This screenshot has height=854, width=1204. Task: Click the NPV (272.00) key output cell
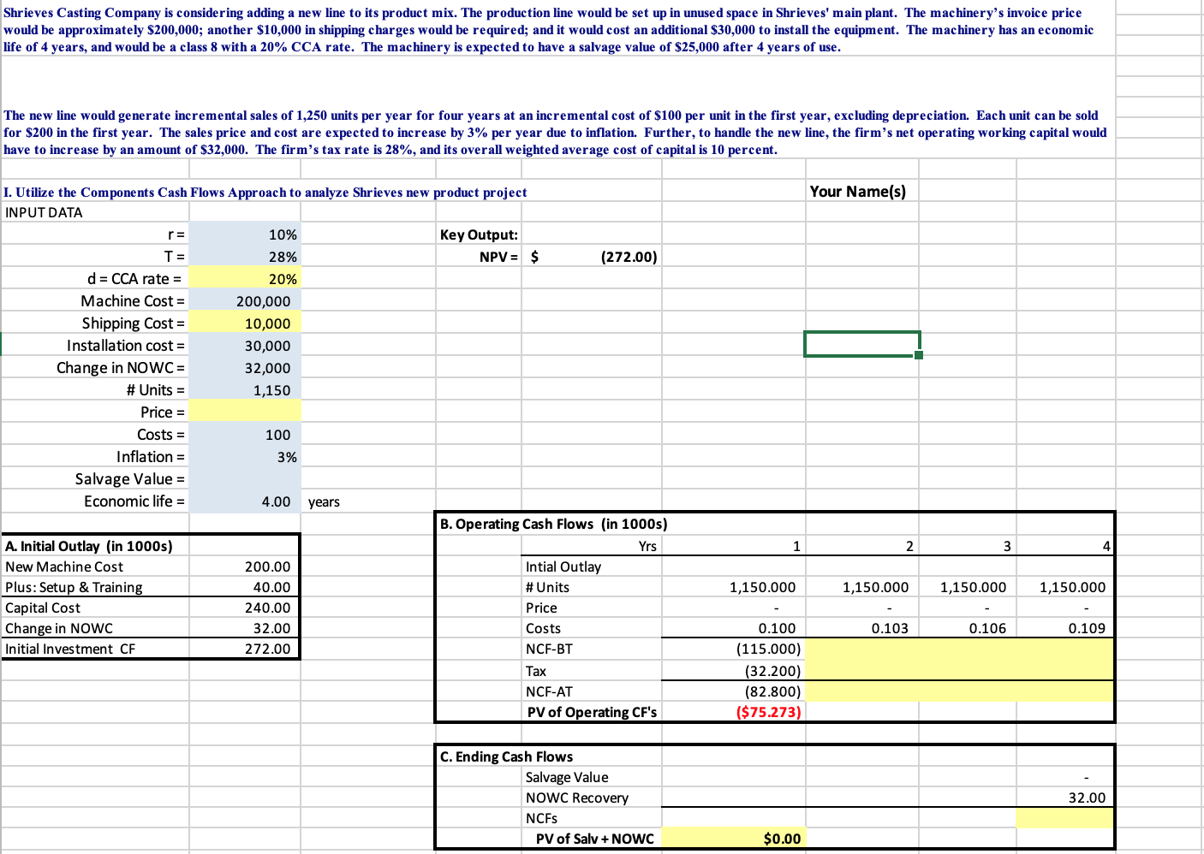(592, 257)
